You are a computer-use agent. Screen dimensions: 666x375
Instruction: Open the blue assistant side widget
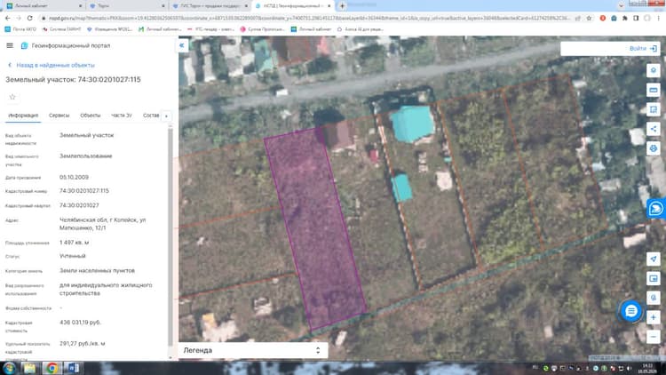(x=656, y=208)
